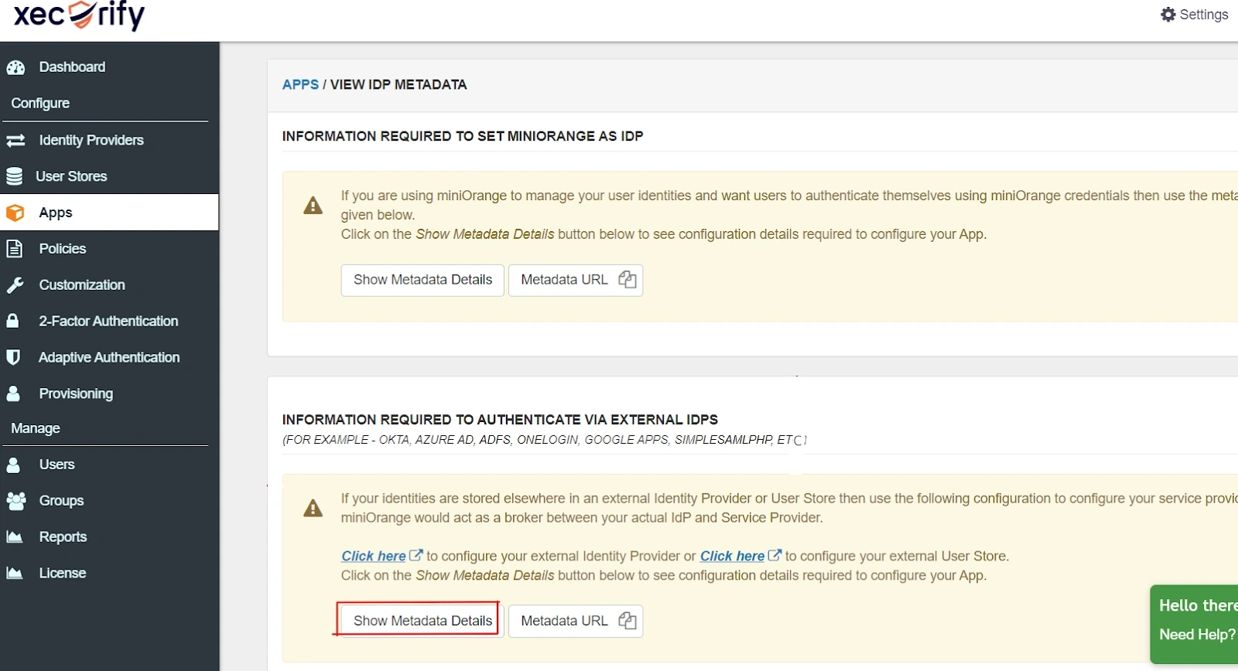Click the Adaptive Authentication shield icon
1238x671 pixels.
pyautogui.click(x=13, y=357)
